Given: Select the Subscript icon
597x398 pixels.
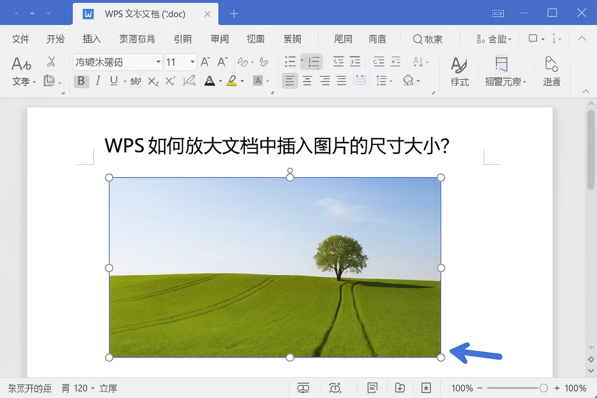Looking at the screenshot, I should click(x=153, y=81).
